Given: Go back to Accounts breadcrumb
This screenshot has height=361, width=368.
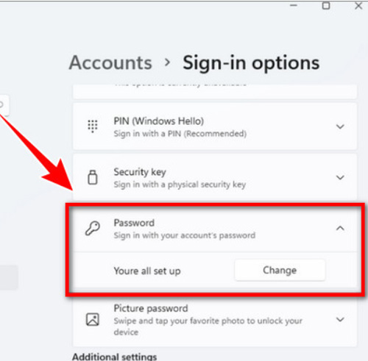Looking at the screenshot, I should [110, 62].
